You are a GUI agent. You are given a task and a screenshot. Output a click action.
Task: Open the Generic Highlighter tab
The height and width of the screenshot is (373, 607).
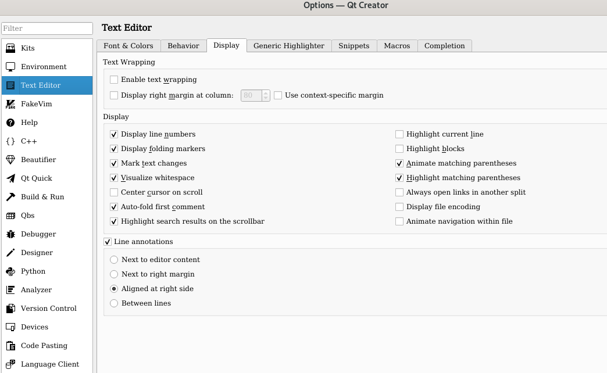coord(289,46)
